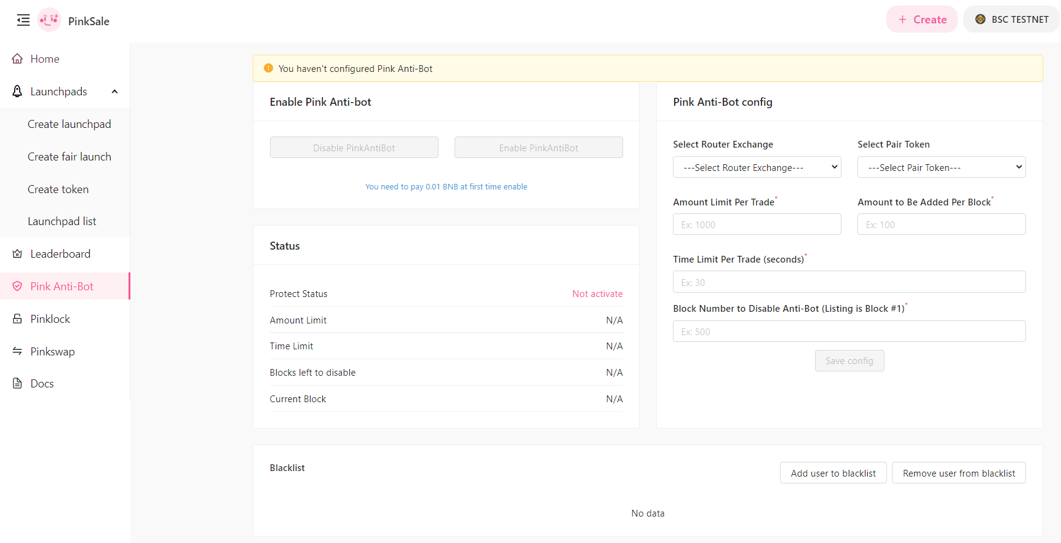Click the 'Amount Limit' status label
Viewport: 1061px width, 543px height.
click(x=298, y=320)
